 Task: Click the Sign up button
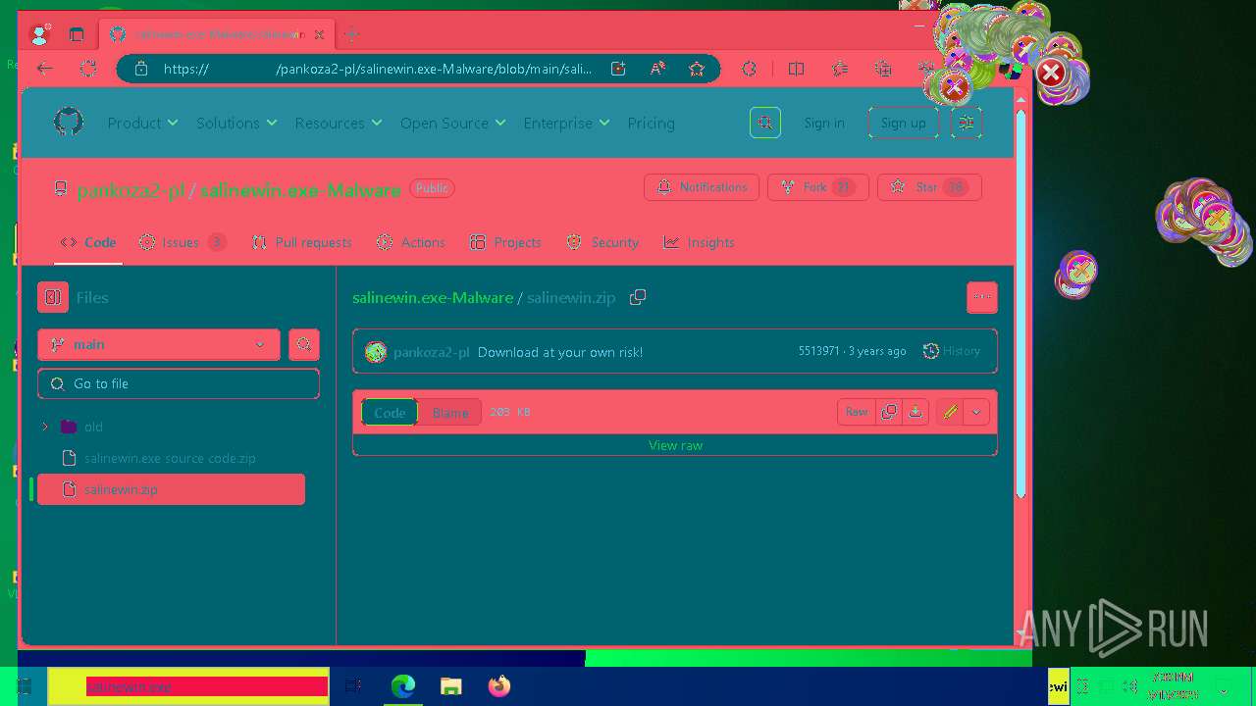point(903,123)
